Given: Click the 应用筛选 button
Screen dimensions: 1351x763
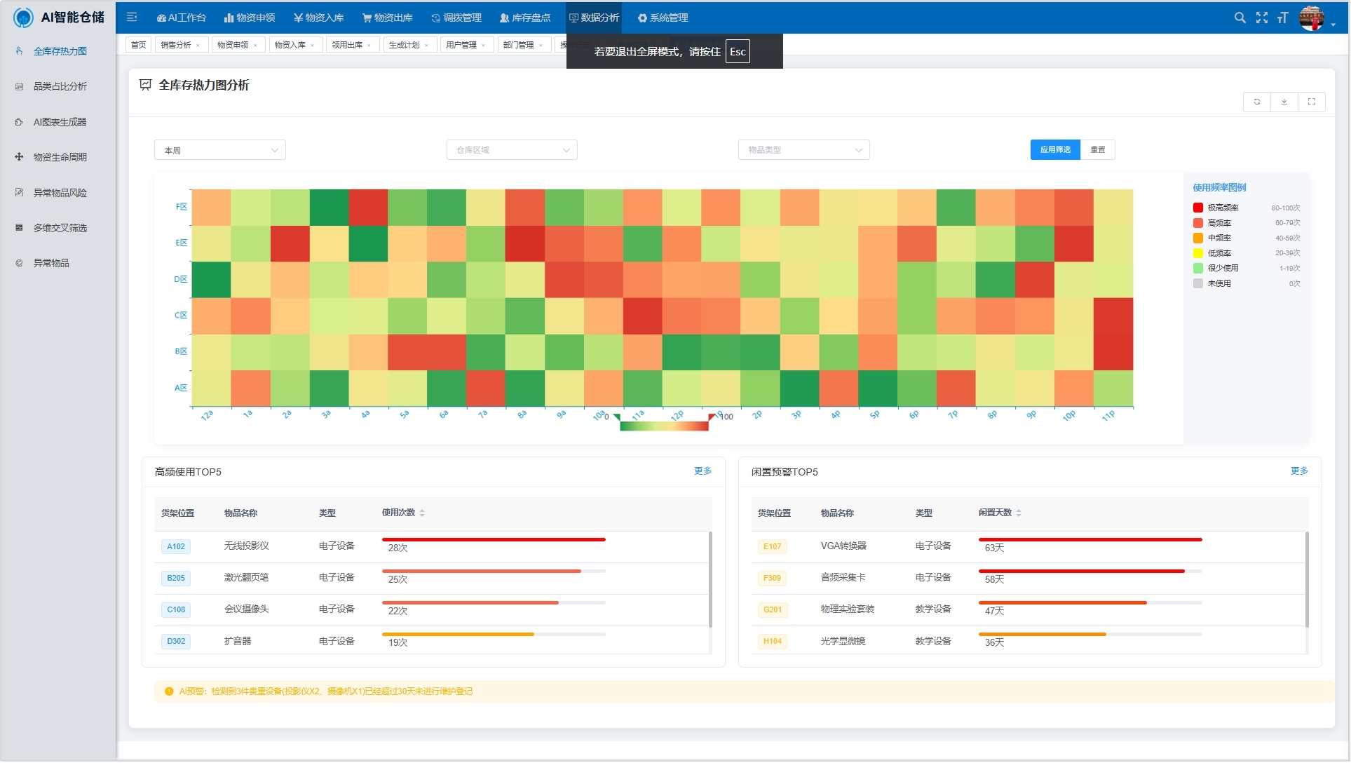Looking at the screenshot, I should (x=1055, y=150).
